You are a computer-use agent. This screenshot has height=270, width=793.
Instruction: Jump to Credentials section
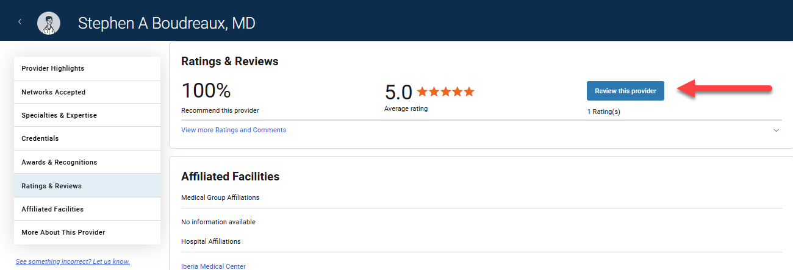[x=87, y=138]
